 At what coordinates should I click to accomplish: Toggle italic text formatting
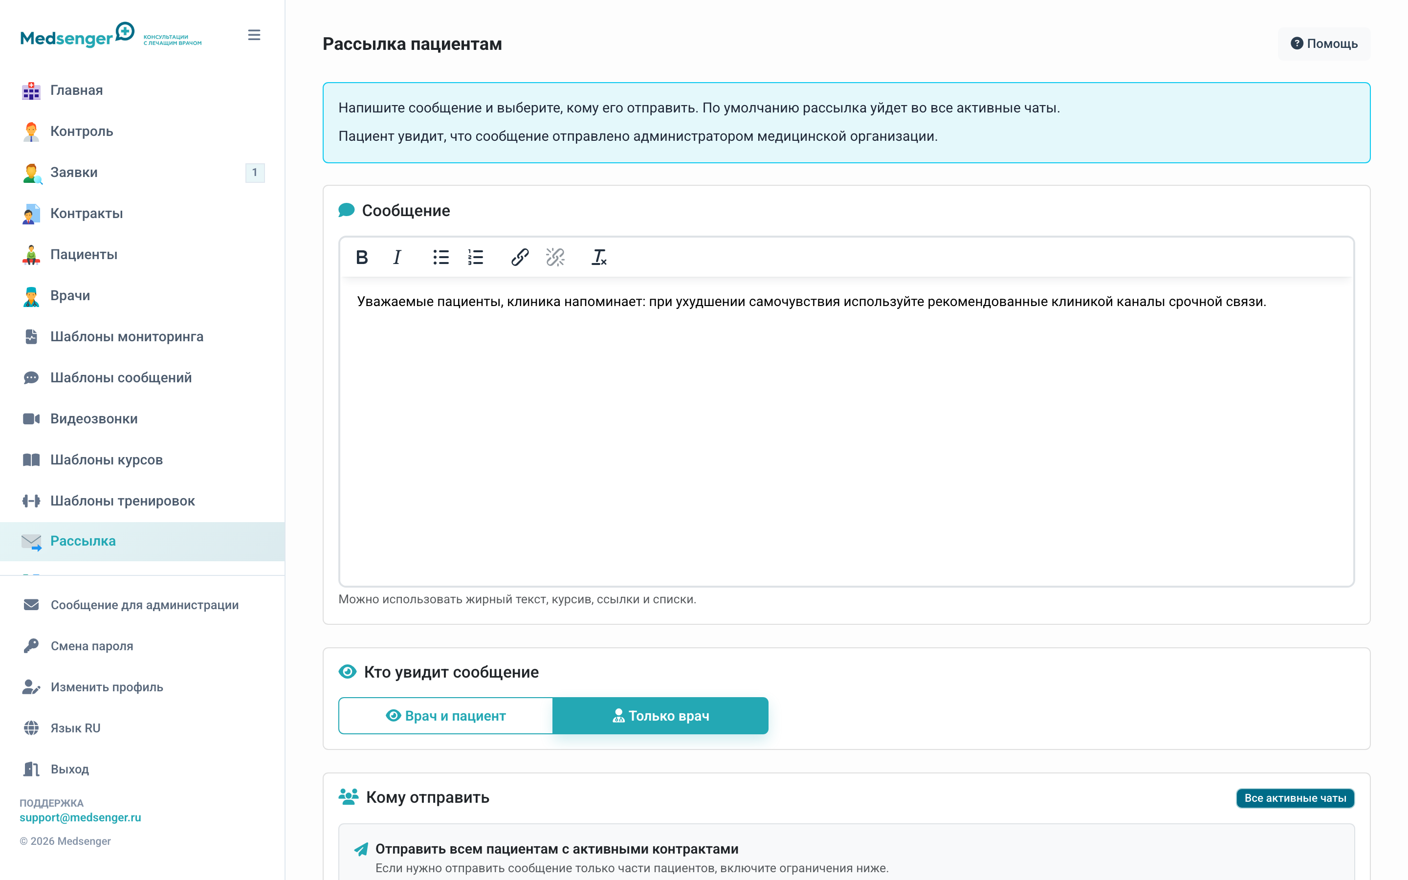point(397,257)
